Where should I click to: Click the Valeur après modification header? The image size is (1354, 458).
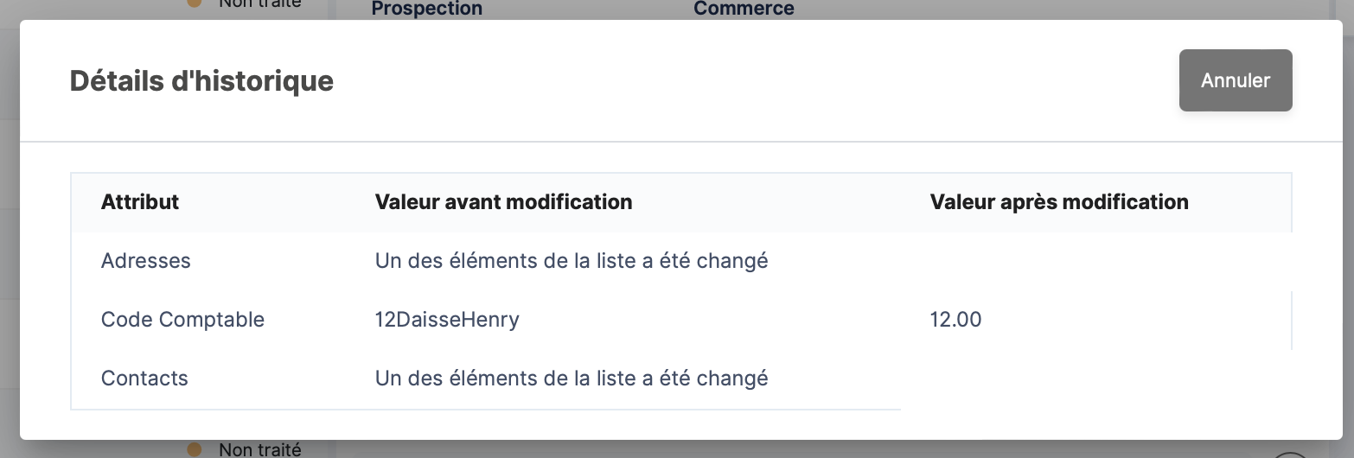coord(1058,202)
